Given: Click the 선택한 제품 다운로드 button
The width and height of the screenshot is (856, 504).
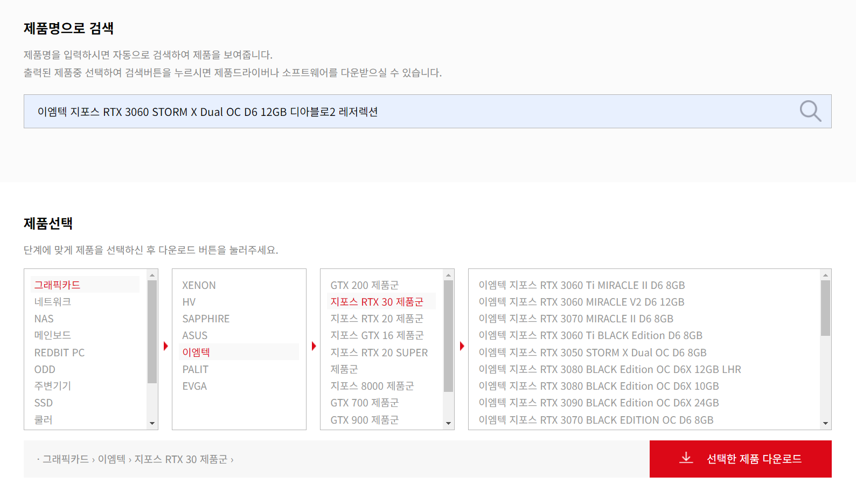Looking at the screenshot, I should tap(740, 459).
